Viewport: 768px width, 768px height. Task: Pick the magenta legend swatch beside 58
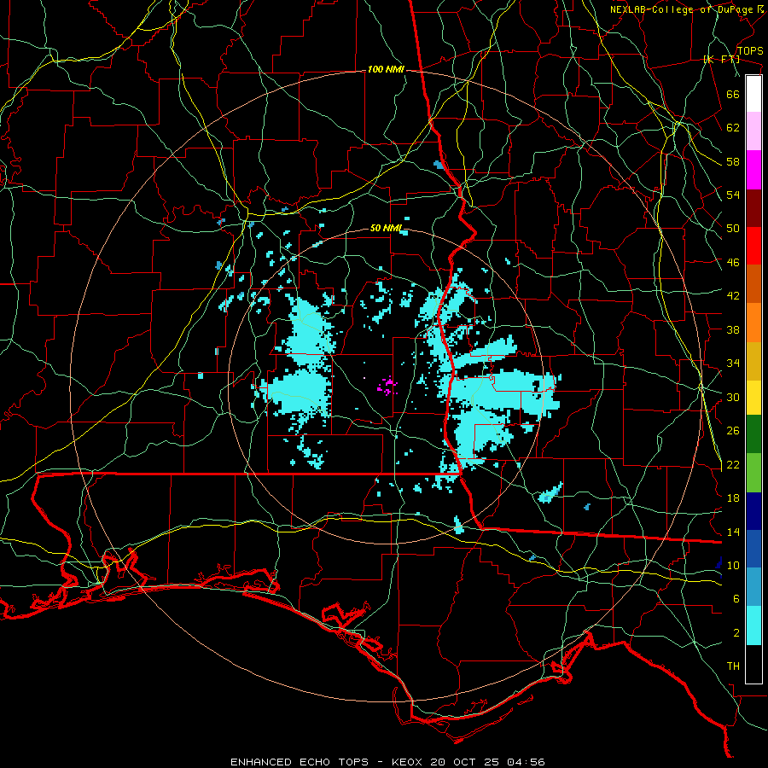point(753,170)
